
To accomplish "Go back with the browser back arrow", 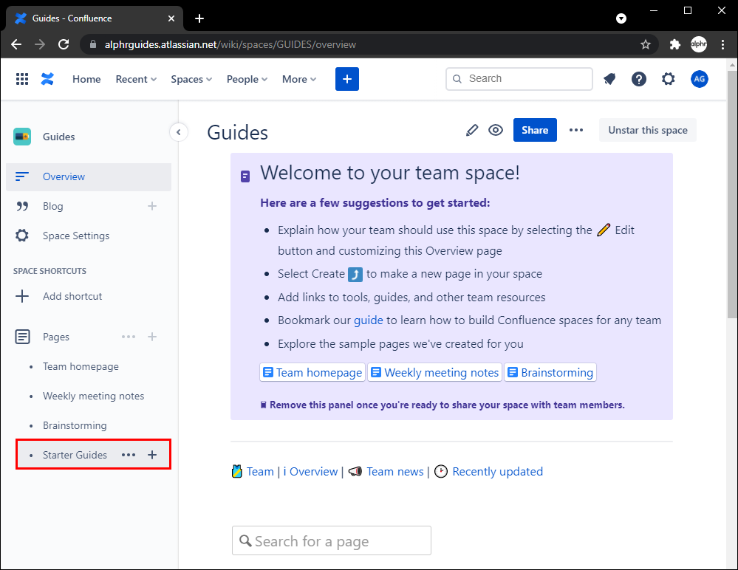I will [16, 45].
